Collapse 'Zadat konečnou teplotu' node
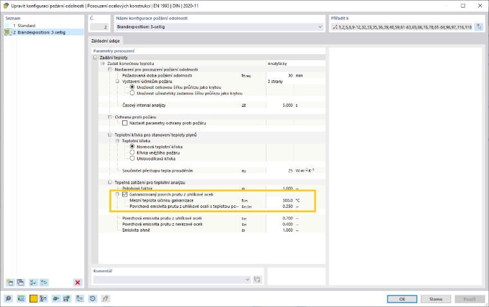Image resolution: width=489 pixels, height=307 pixels. [x=102, y=63]
